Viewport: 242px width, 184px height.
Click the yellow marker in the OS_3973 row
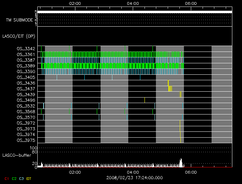pyautogui.click(x=180, y=129)
